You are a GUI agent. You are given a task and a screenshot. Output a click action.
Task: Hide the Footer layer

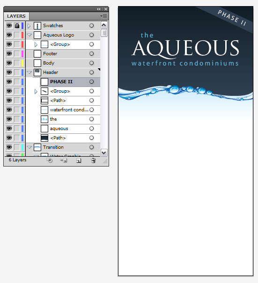pos(9,54)
